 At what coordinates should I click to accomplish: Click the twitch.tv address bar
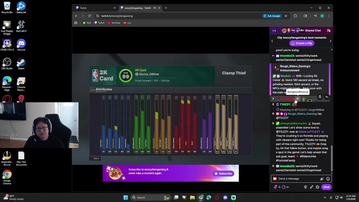(x=179, y=16)
